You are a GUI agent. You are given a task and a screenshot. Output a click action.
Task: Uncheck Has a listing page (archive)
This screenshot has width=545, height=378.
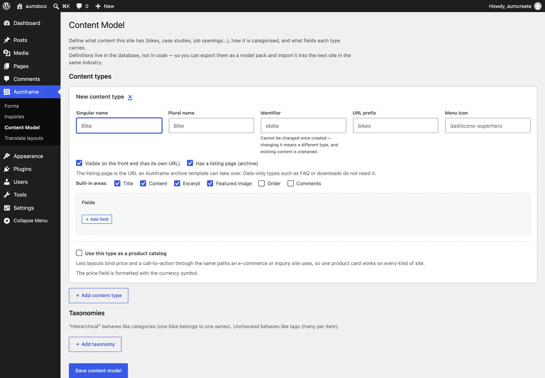pyautogui.click(x=190, y=163)
